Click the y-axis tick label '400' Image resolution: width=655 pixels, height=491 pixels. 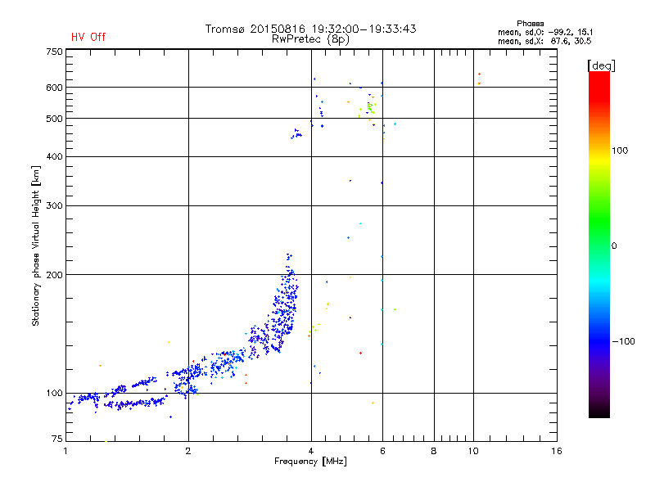point(55,156)
